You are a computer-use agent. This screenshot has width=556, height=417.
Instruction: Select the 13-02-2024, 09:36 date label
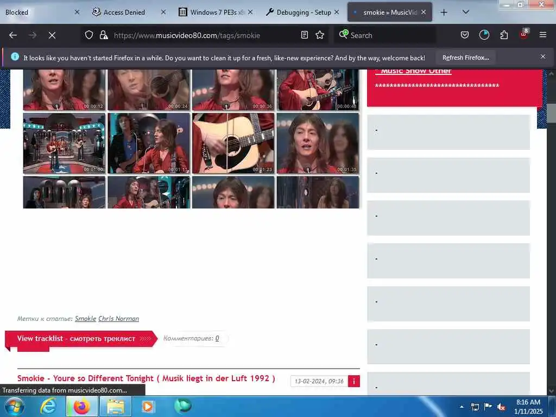point(319,381)
